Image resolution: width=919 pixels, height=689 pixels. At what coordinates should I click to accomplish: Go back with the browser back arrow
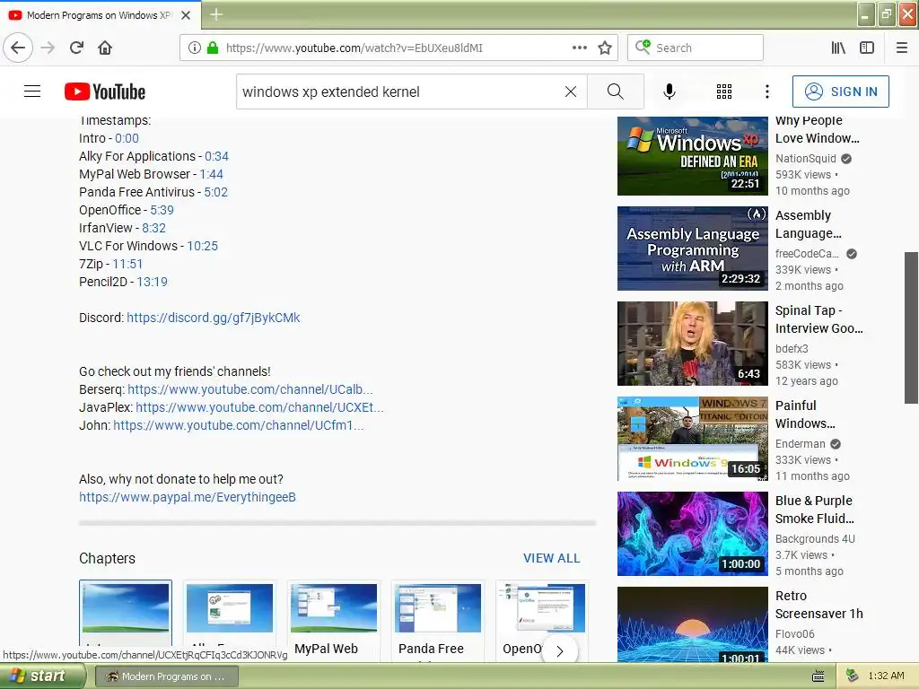[x=18, y=48]
